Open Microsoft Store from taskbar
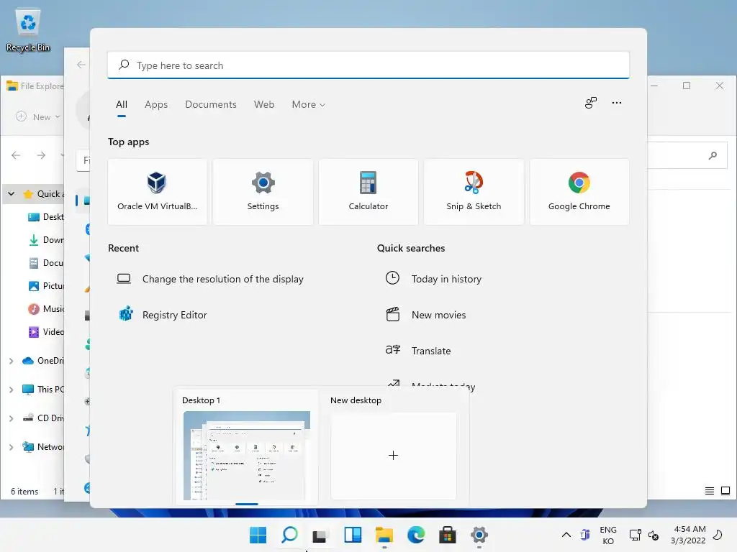737x552 pixels. point(448,535)
